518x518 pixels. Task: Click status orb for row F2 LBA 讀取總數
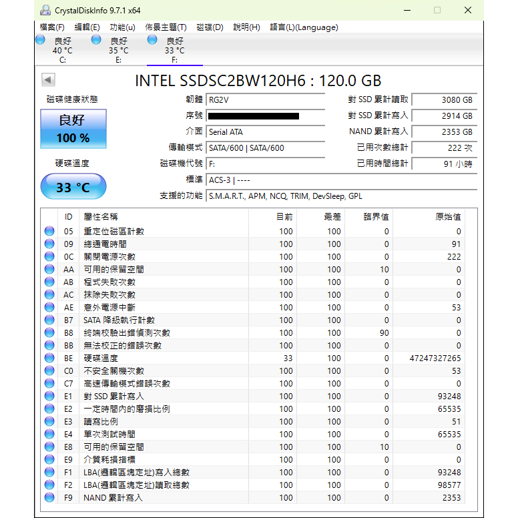coord(49,485)
